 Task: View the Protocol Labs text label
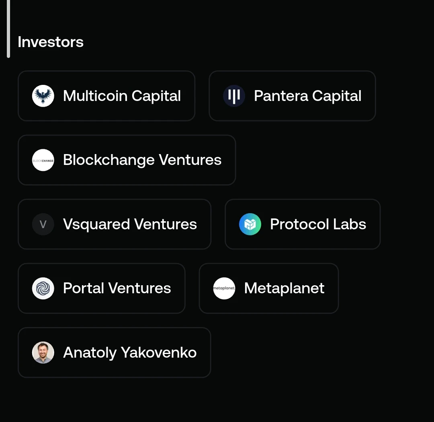click(318, 224)
